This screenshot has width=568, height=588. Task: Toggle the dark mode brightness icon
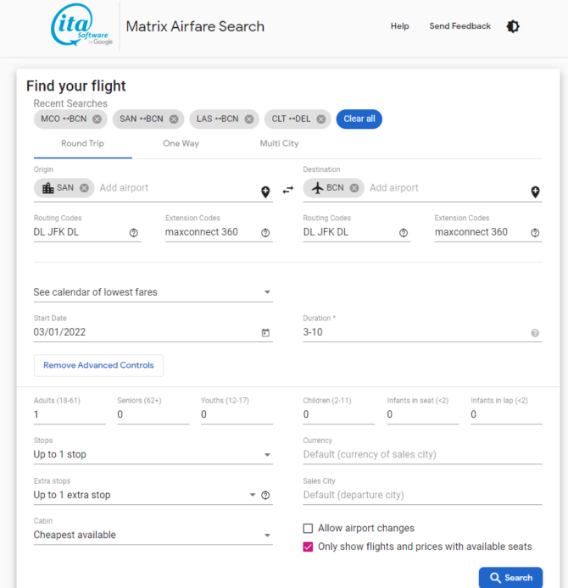click(x=513, y=26)
